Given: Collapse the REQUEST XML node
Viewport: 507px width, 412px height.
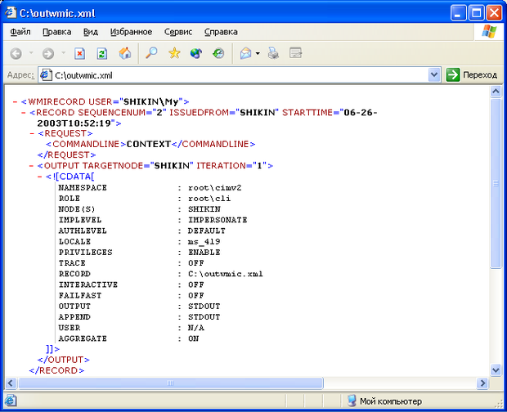Looking at the screenshot, I should [32, 133].
